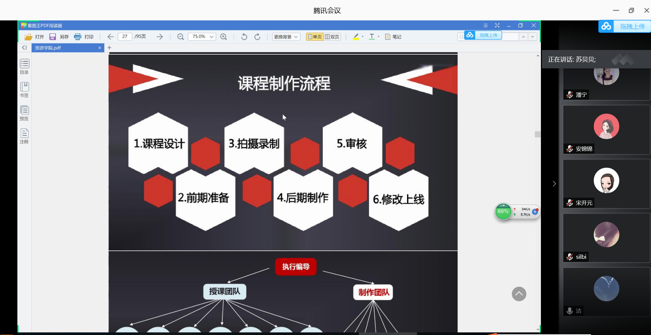651x335 pixels.
Task: Rotate page clockwise
Action: click(x=257, y=37)
